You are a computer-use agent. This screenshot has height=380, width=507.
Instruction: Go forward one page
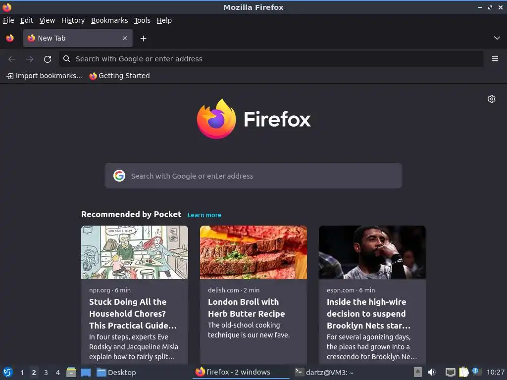click(x=30, y=59)
